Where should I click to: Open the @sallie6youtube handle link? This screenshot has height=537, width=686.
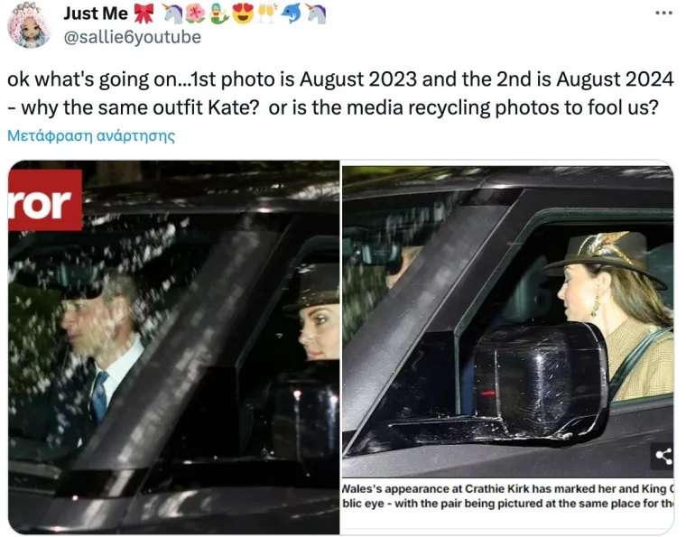(133, 37)
